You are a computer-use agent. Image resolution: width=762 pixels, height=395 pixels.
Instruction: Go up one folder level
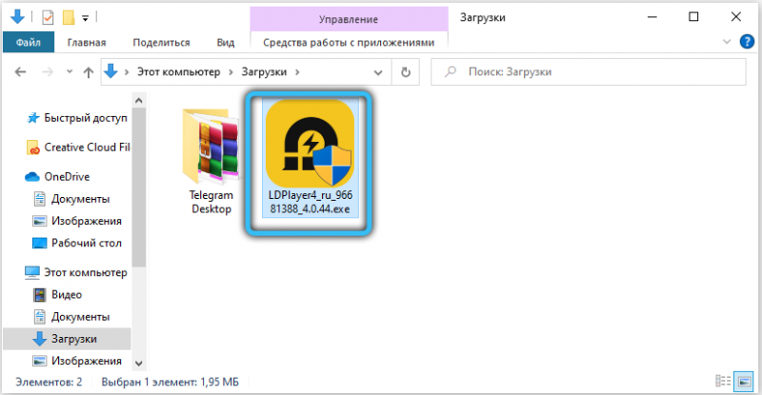[x=88, y=72]
